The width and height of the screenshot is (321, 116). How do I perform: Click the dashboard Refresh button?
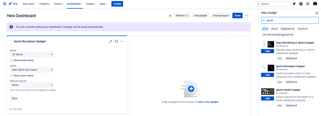tap(182, 15)
